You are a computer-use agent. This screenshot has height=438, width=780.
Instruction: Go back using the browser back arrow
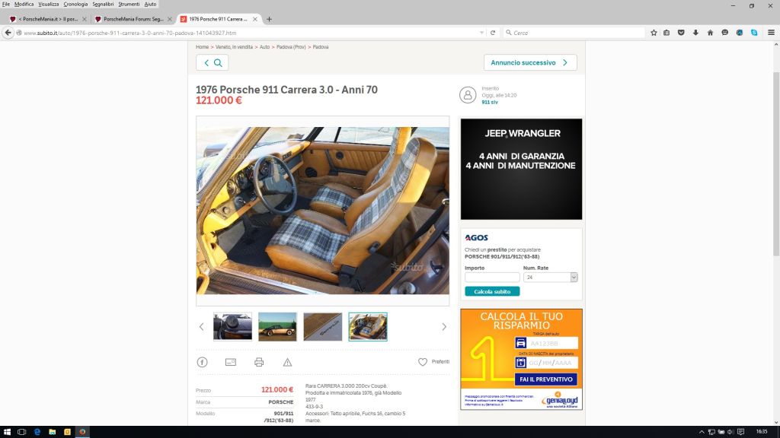tap(8, 33)
